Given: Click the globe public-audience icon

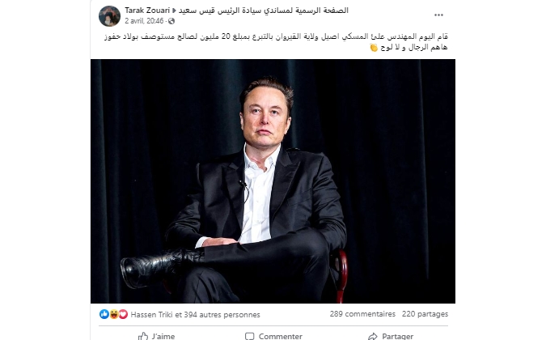Looking at the screenshot, I should (171, 21).
